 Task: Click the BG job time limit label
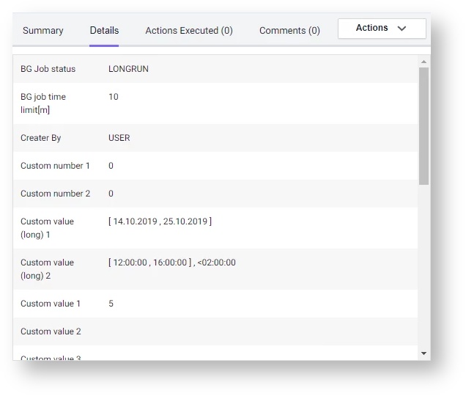pos(43,103)
